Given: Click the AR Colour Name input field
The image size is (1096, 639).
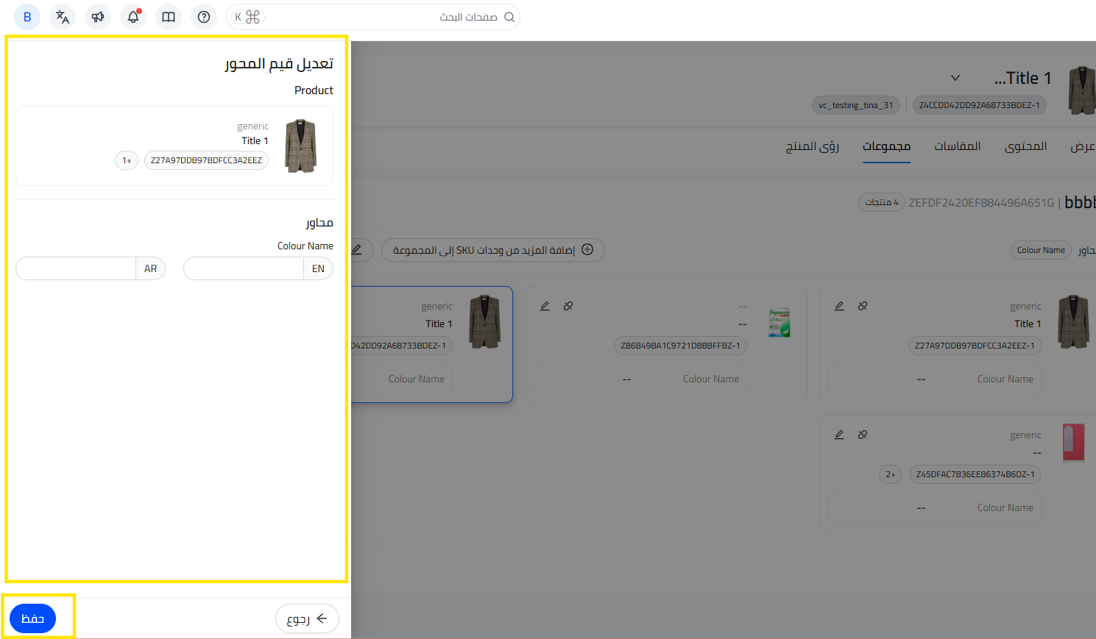Looking at the screenshot, I should [76, 268].
